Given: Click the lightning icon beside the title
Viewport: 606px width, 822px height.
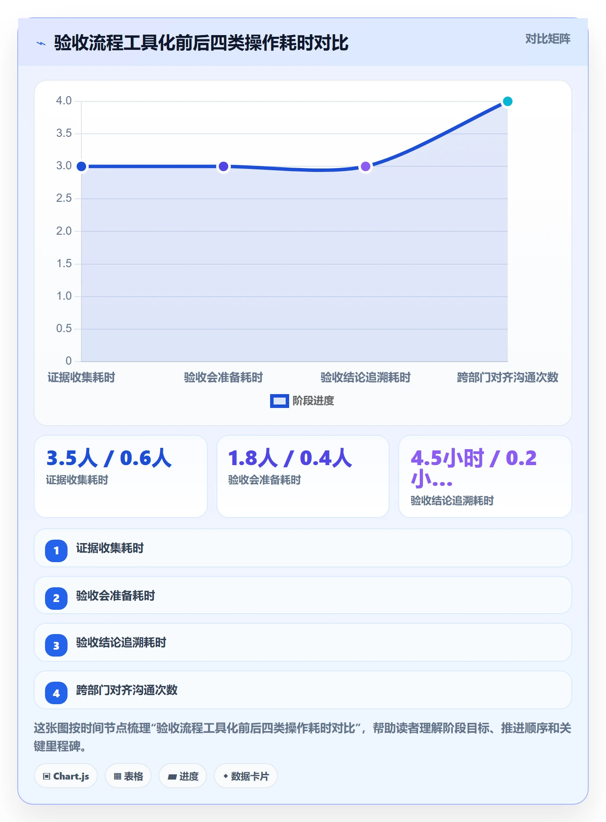Looking at the screenshot, I should 41,43.
